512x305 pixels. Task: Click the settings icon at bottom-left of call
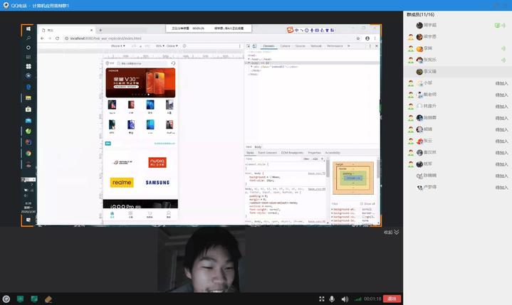click(6, 299)
